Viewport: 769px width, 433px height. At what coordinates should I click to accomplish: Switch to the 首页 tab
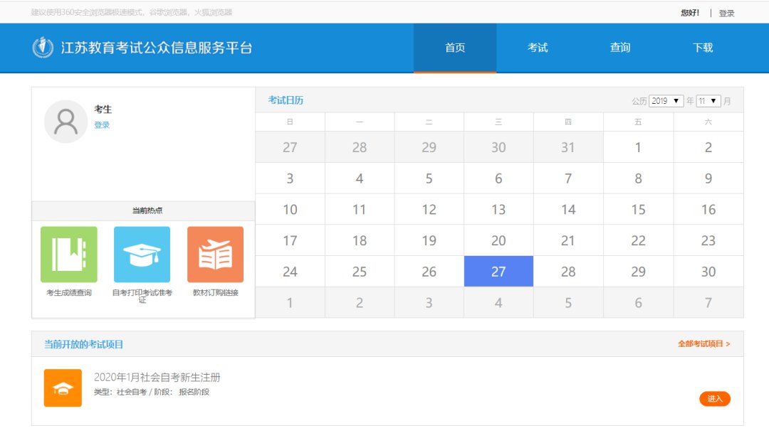coord(455,48)
